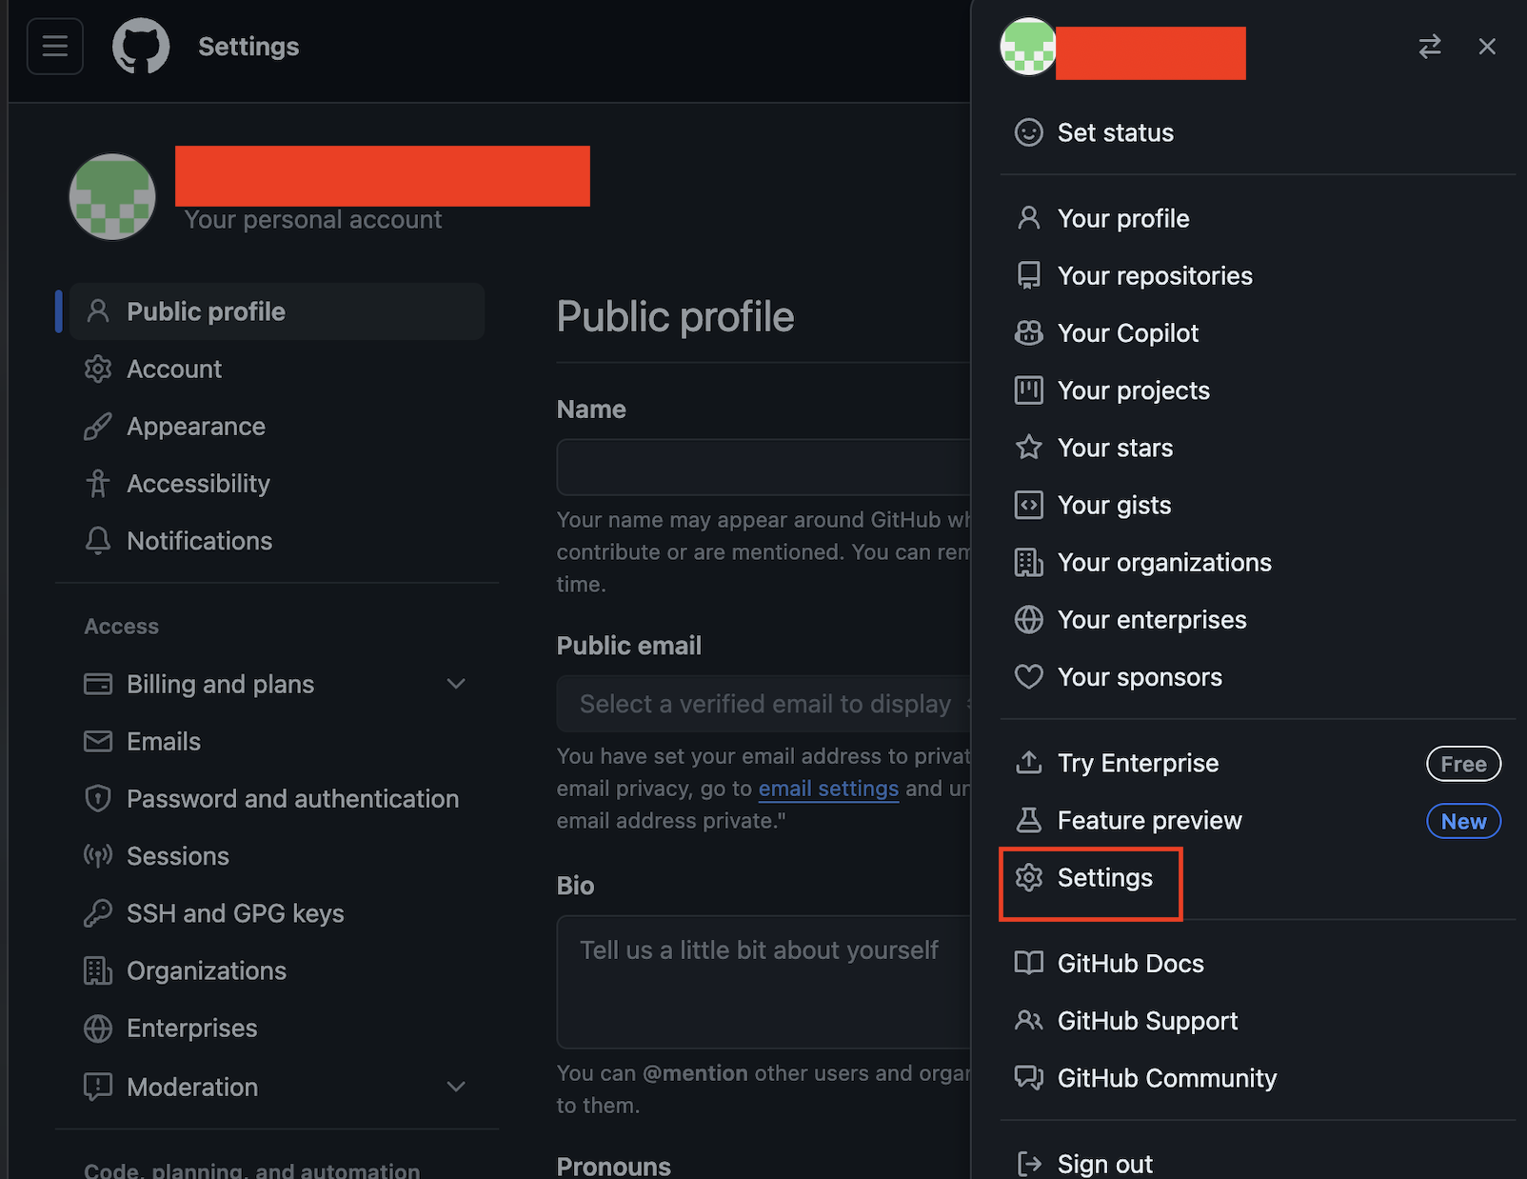This screenshot has height=1179, width=1527.
Task: Expand the Moderation section chevron
Action: pos(456,1087)
